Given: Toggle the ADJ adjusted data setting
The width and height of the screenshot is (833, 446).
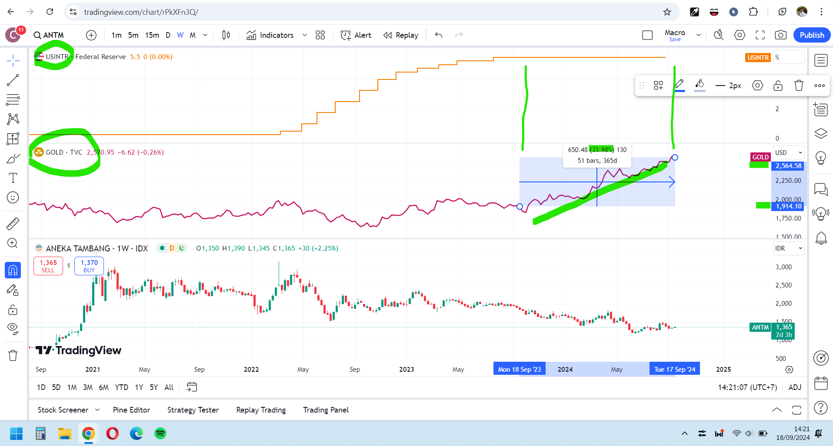Looking at the screenshot, I should pos(795,387).
